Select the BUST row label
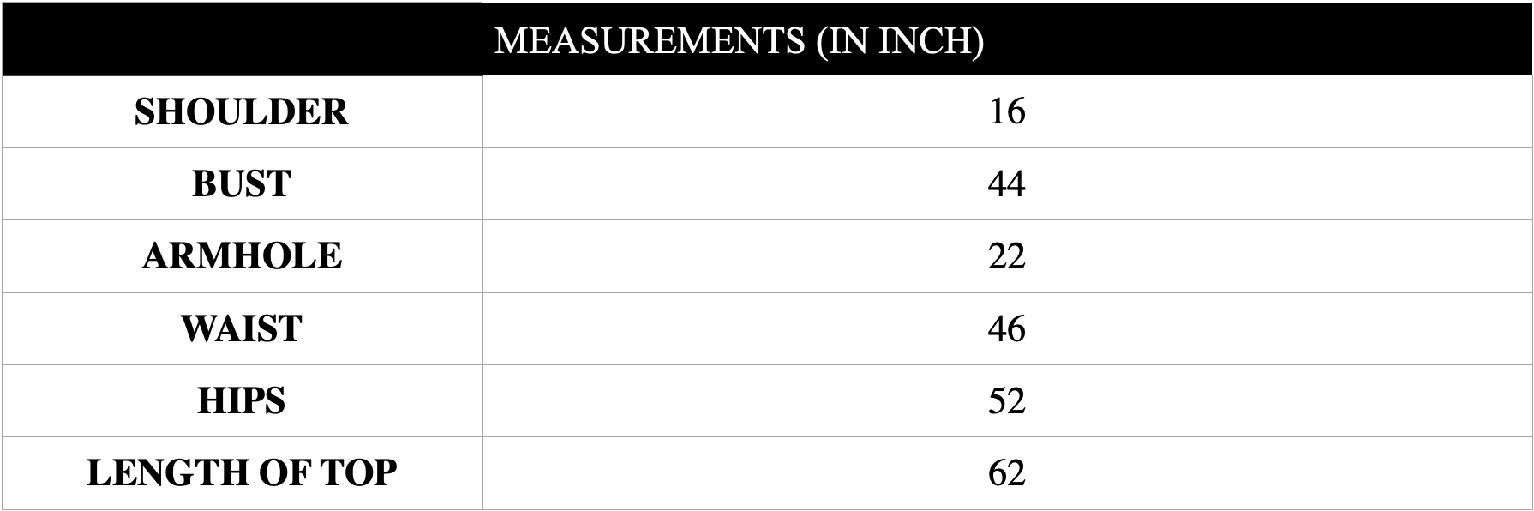 click(242, 184)
